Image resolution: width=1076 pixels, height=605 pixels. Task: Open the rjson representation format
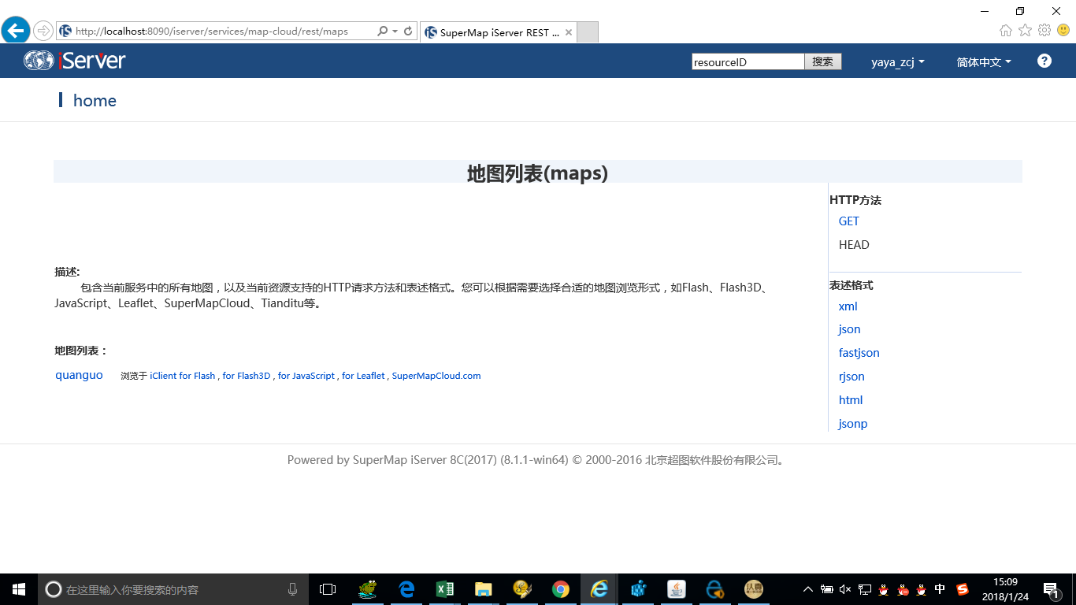(x=852, y=377)
